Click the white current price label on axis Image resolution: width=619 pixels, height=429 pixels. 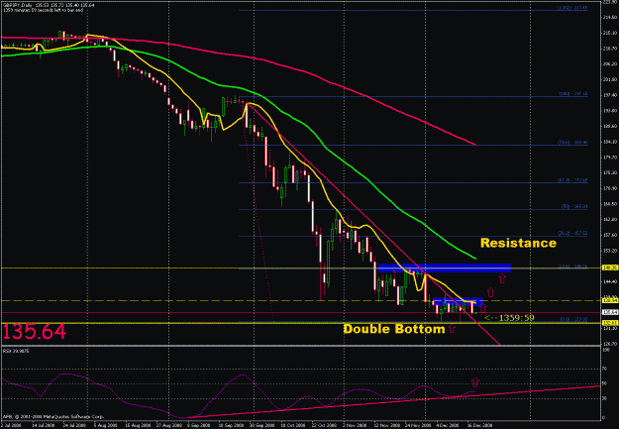tap(608, 312)
